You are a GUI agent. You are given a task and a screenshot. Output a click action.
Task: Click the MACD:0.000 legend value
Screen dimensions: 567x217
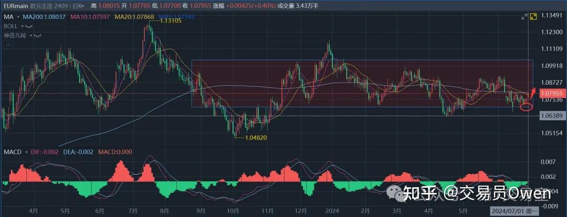click(x=115, y=152)
